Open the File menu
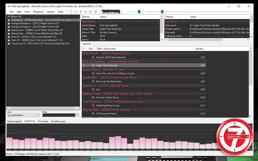 [x=11, y=12]
